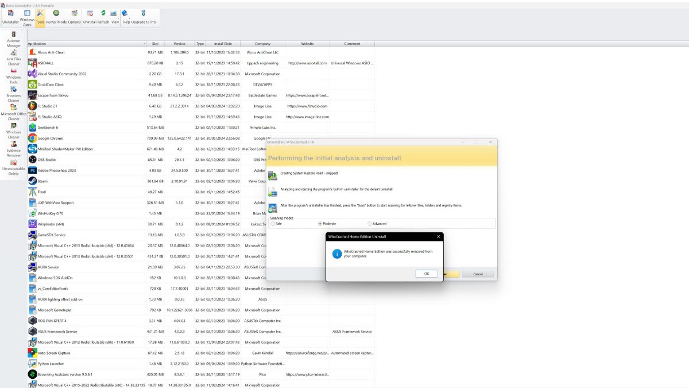Sort list by Size column
This screenshot has height=388, width=689.
[156, 44]
